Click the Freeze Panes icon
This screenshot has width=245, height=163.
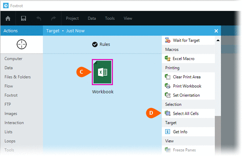[168, 150]
